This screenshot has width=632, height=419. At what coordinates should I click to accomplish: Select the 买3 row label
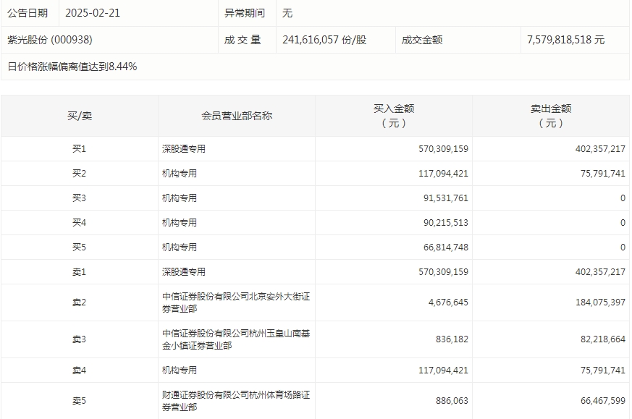click(80, 198)
